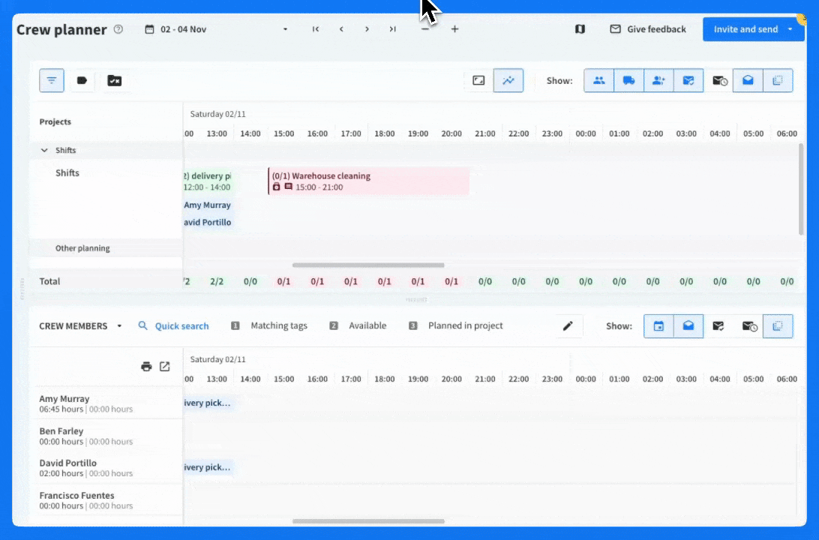Click Invite and send

pos(745,29)
